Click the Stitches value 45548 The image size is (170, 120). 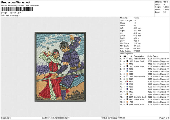coord(166,2)
